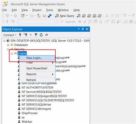The image size is (136, 124).
Task: Open a new MDX query
Action: point(84,16)
